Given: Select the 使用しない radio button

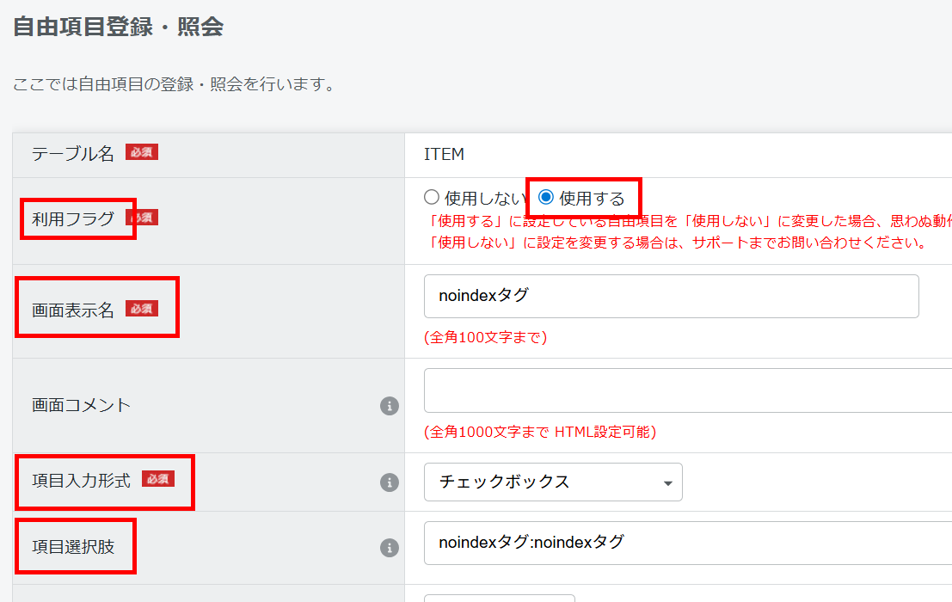Looking at the screenshot, I should pos(432,197).
